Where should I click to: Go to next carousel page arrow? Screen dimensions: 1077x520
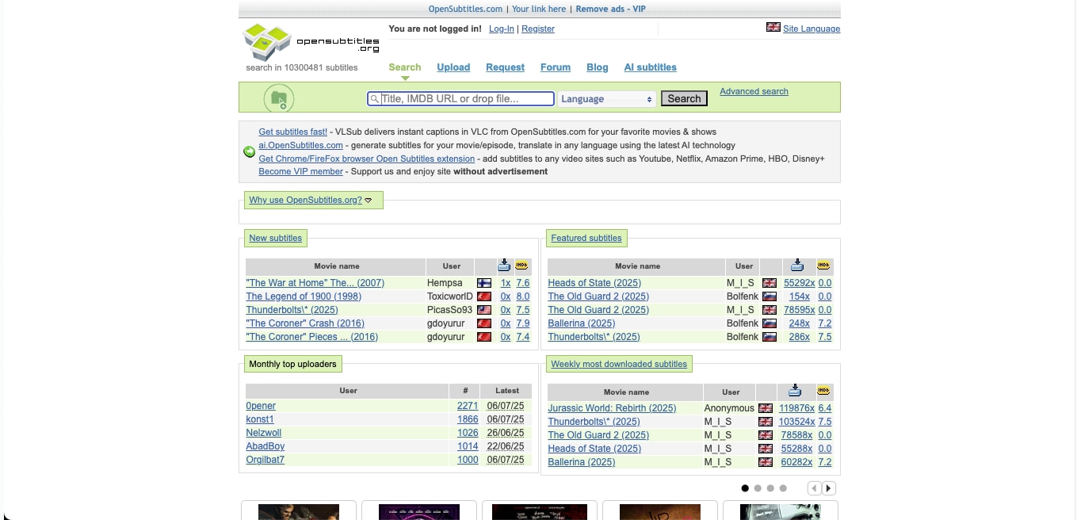click(x=829, y=488)
